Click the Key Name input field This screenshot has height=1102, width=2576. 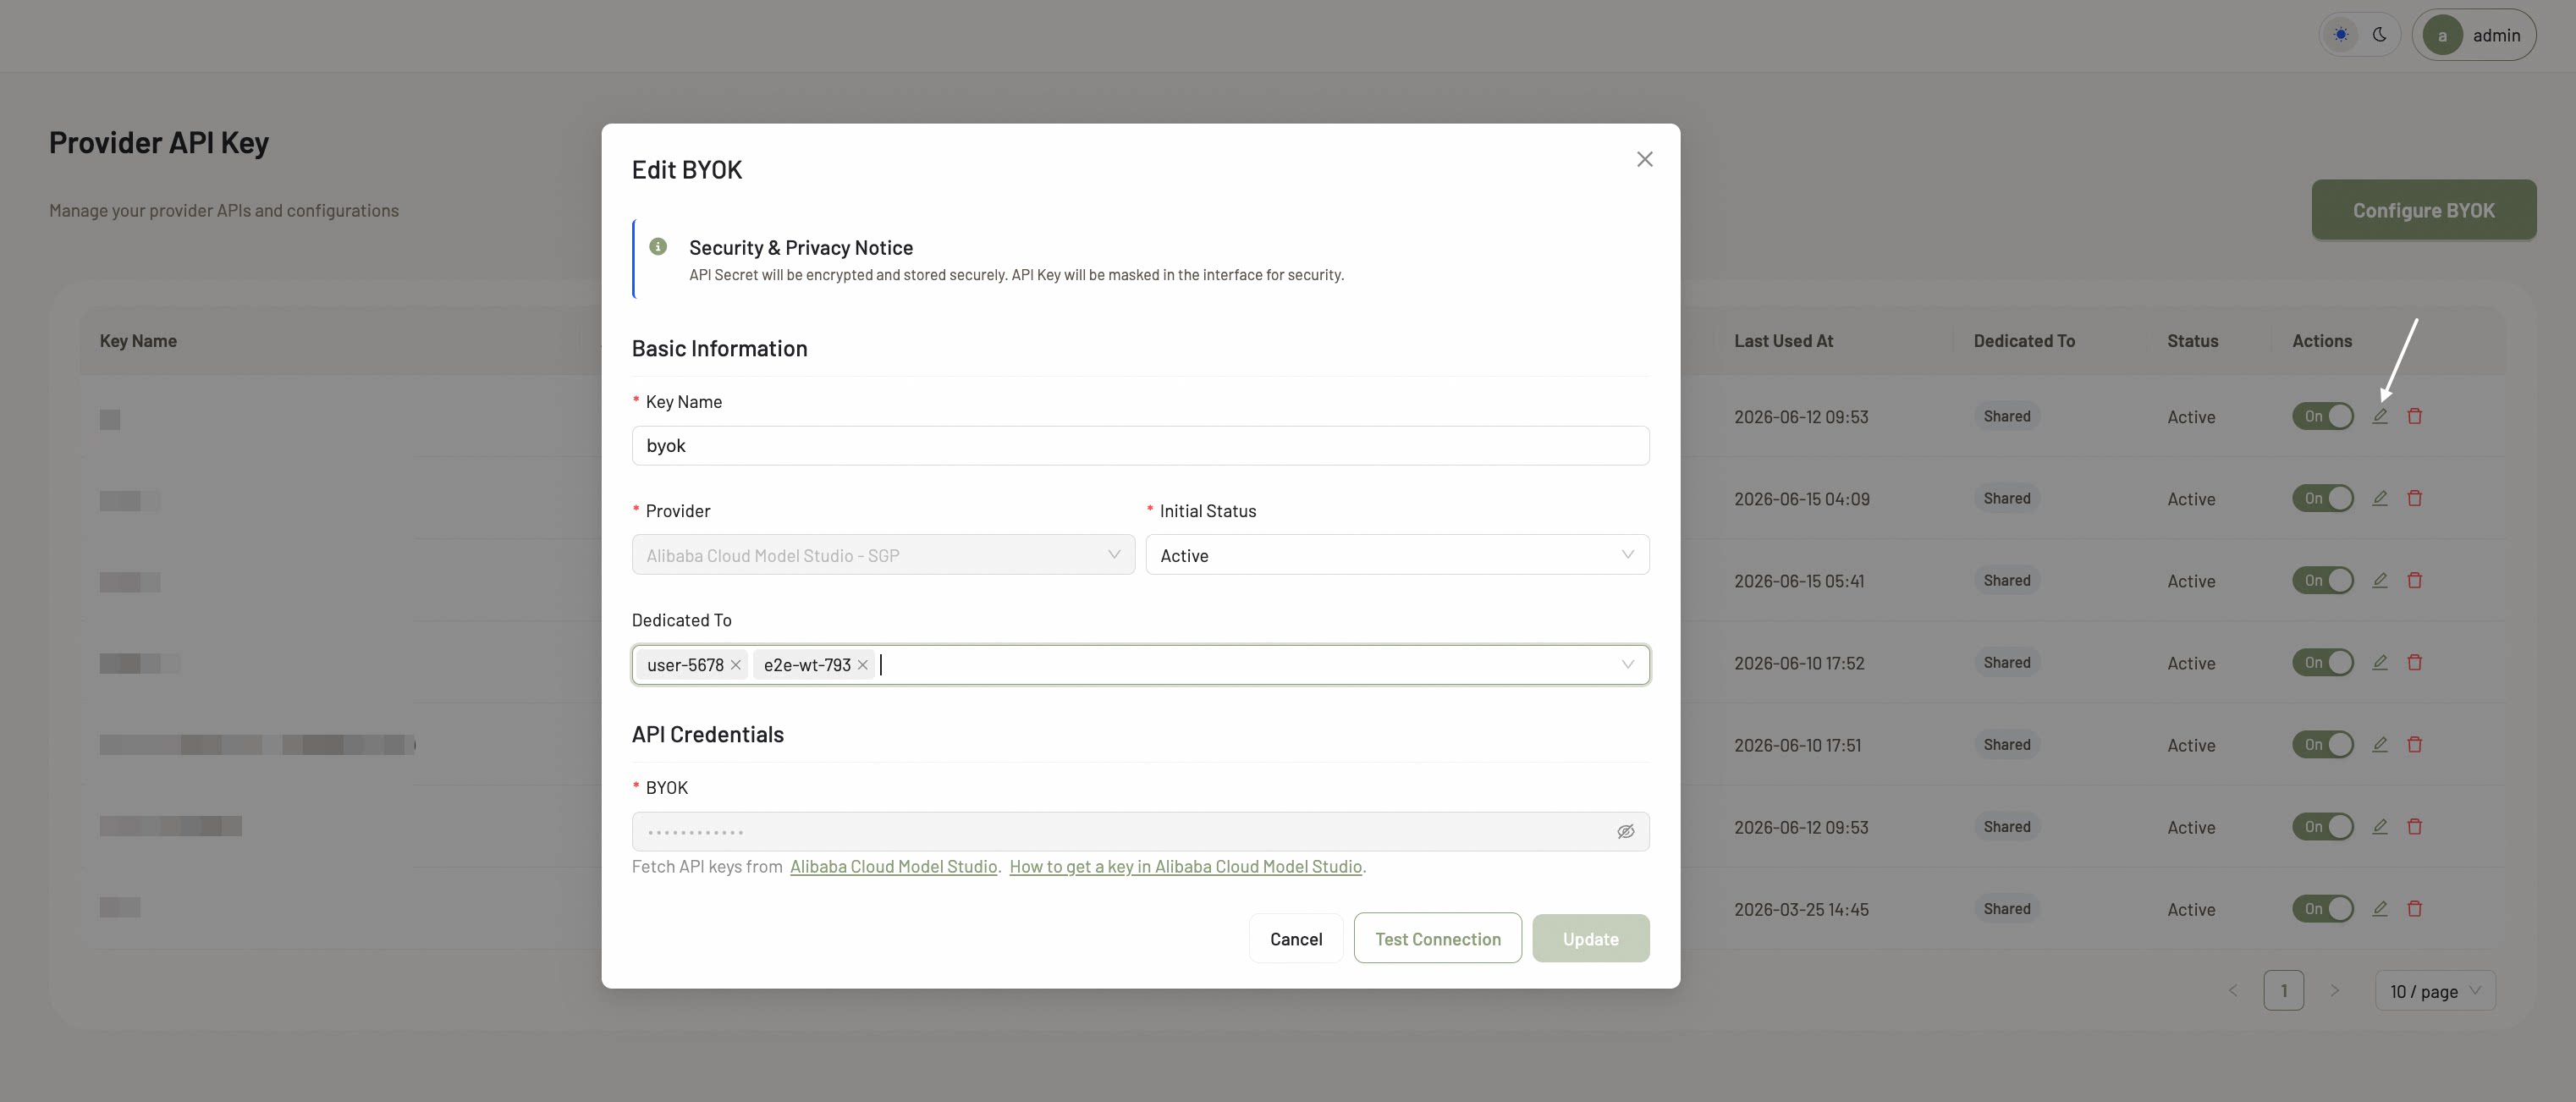pyautogui.click(x=1140, y=446)
